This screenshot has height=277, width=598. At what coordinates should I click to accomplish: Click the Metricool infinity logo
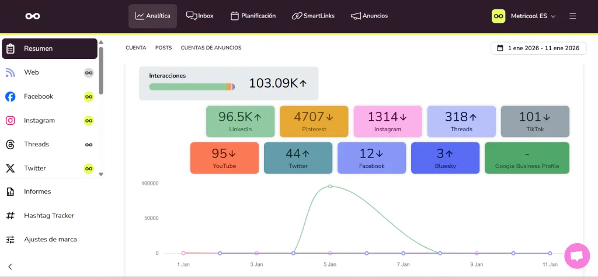pos(33,16)
